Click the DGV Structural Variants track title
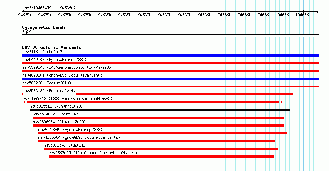Image resolution: width=329 pixels, height=171 pixels. [52, 47]
